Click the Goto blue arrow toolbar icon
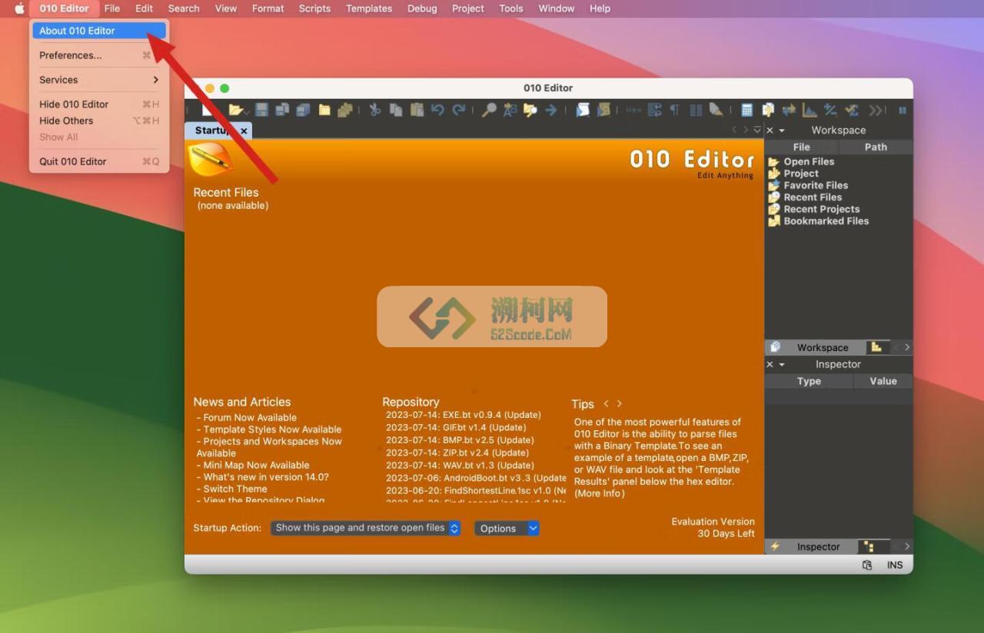The image size is (984, 633). 551,110
